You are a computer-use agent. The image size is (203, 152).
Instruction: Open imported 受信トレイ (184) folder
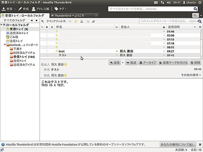click(x=22, y=57)
